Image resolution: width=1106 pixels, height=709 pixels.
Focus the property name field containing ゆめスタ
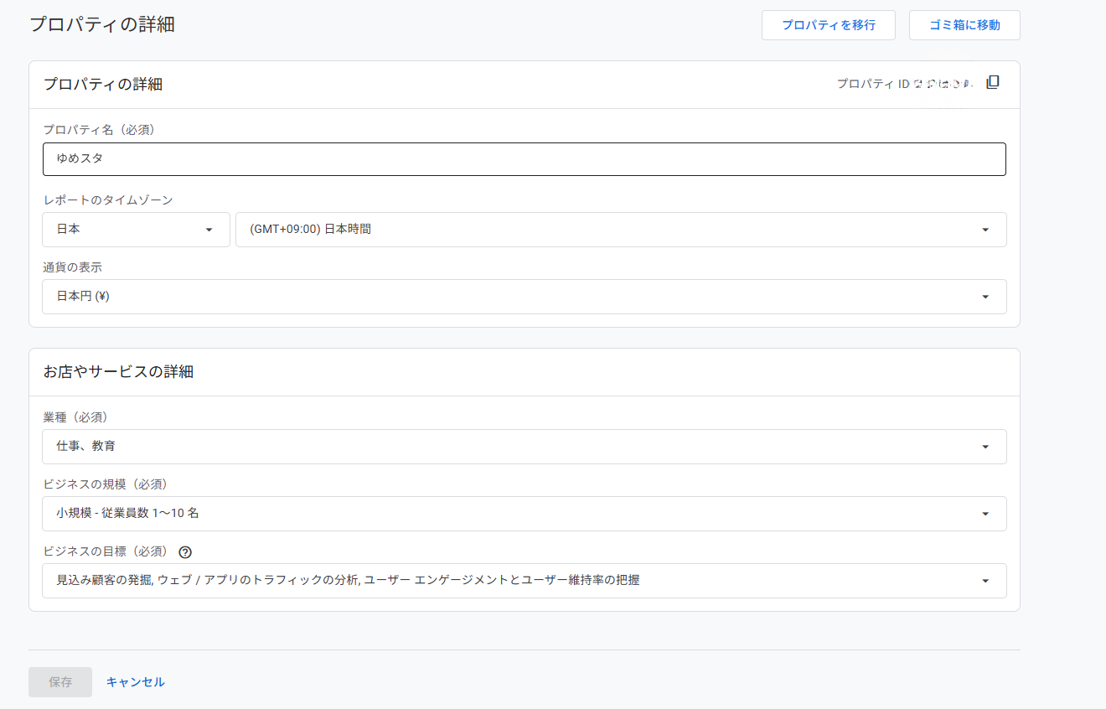tap(524, 159)
